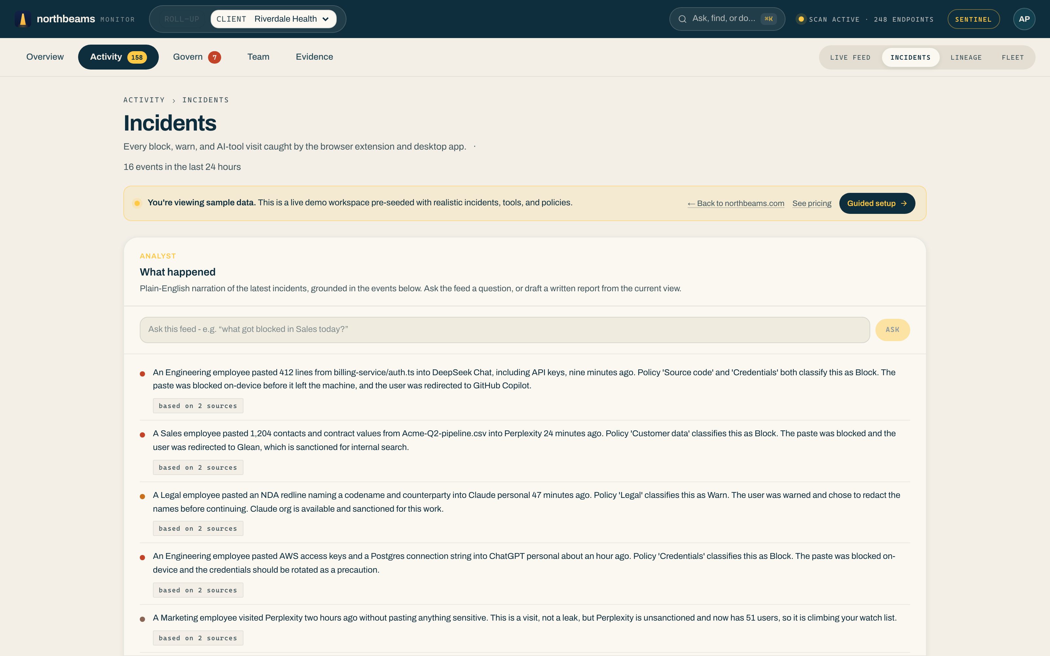
Task: Click the breadcrumb chevron separator
Action: (174, 101)
